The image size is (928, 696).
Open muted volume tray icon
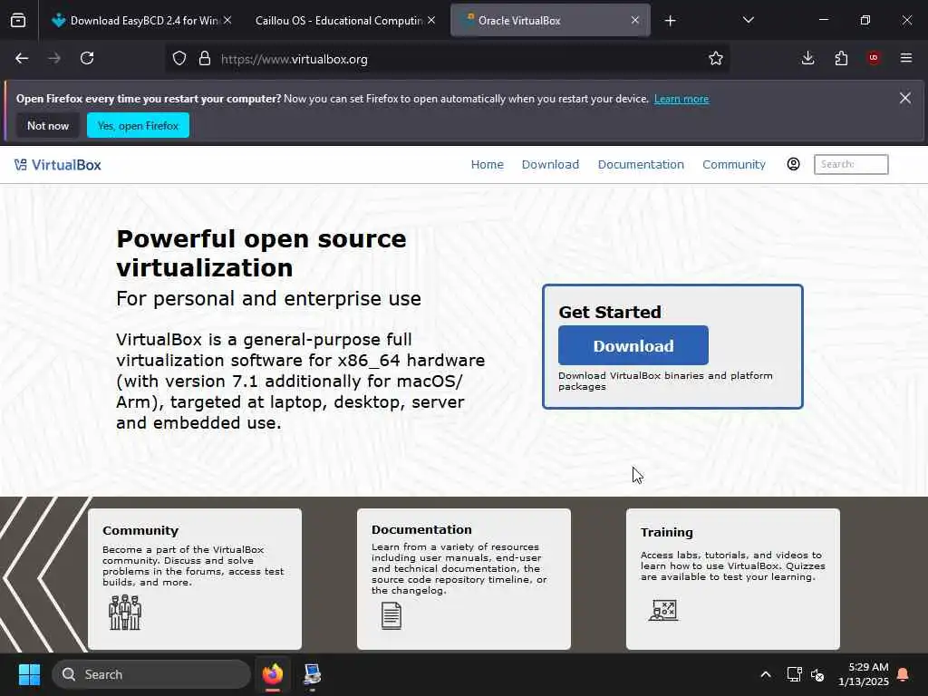point(818,674)
